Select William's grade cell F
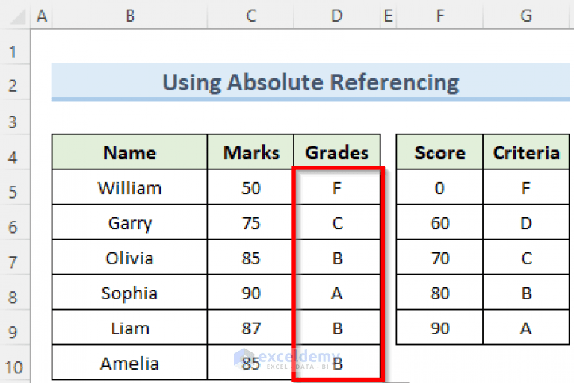 coord(337,187)
